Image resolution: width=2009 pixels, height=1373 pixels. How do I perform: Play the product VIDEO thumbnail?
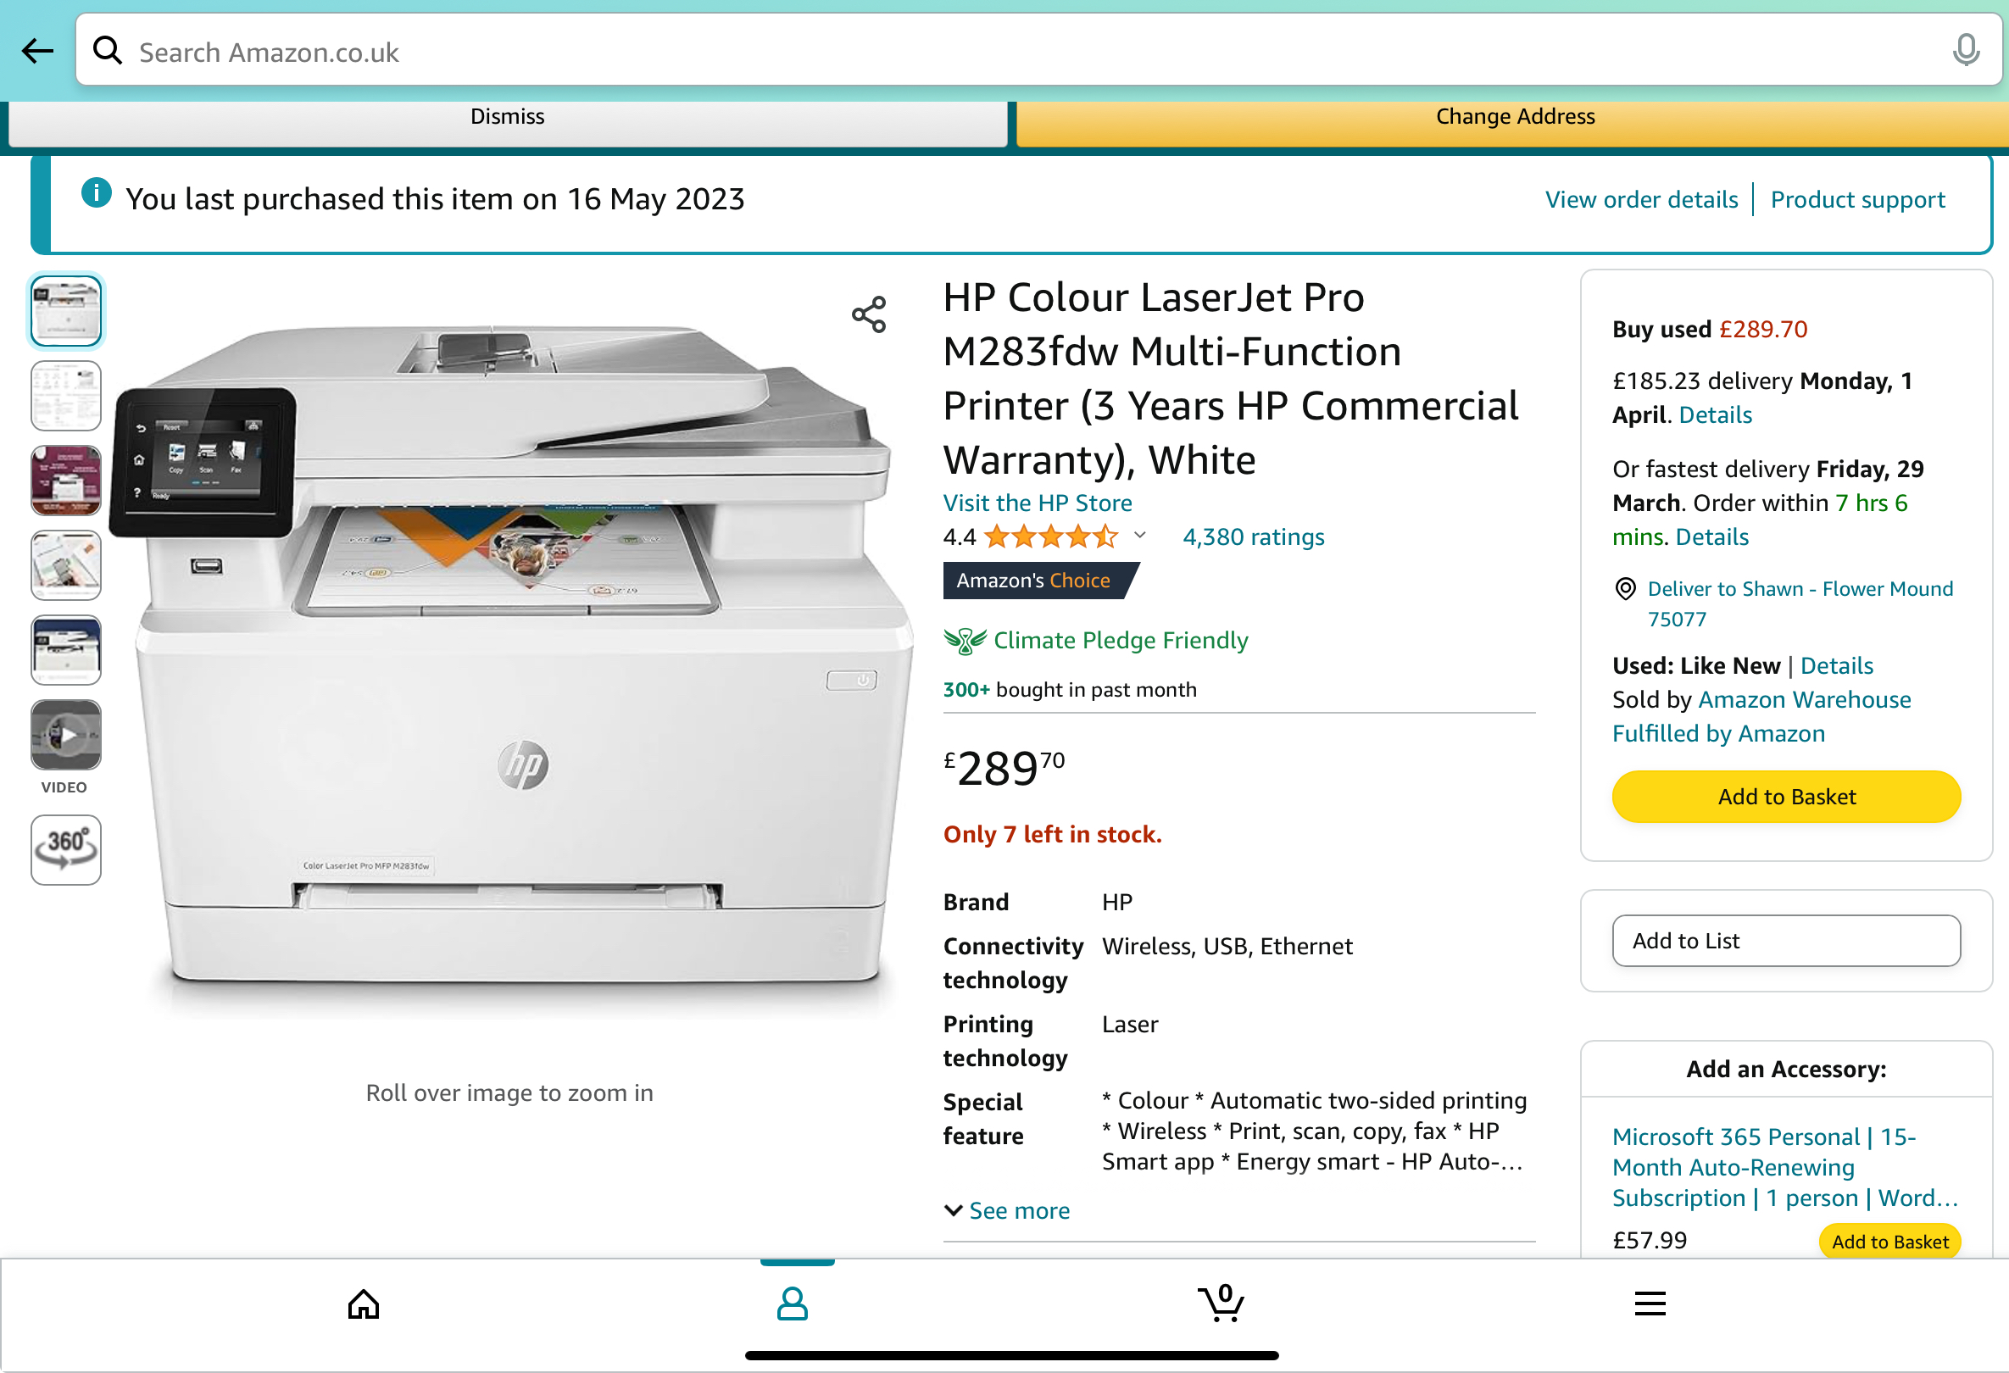[x=66, y=736]
